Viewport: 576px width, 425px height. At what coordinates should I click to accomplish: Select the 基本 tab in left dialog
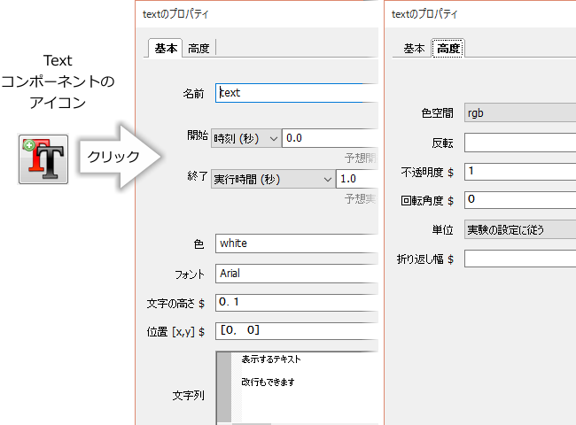(x=166, y=48)
